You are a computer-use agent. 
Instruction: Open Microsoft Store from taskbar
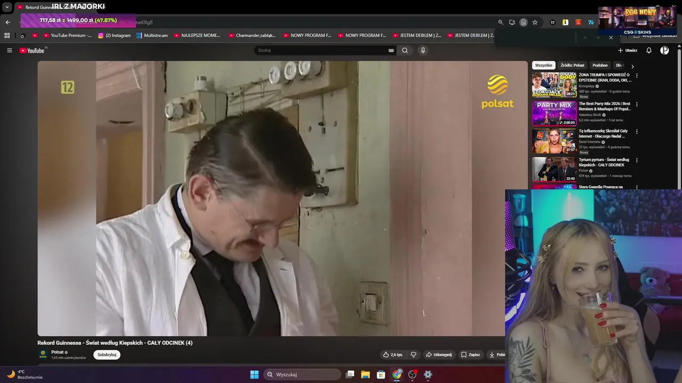(381, 374)
